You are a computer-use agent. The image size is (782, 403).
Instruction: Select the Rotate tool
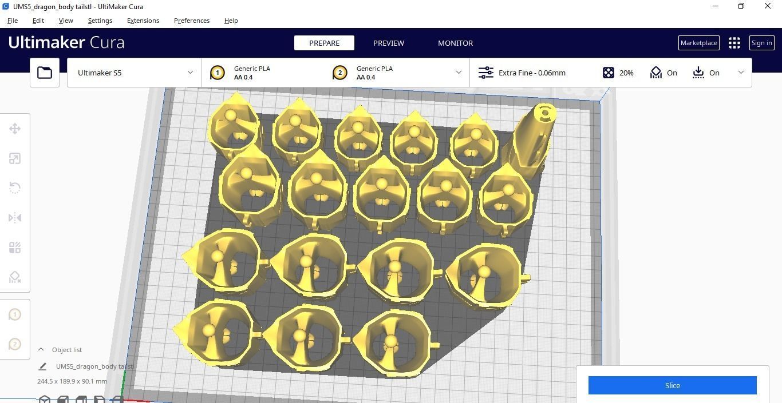coord(15,188)
